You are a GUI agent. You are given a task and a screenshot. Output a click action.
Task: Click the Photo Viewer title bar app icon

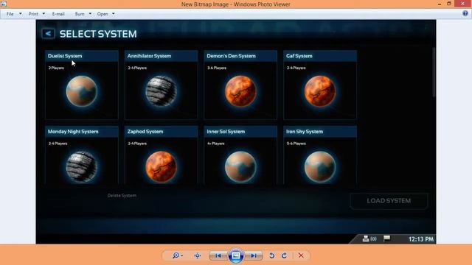pos(4,4)
